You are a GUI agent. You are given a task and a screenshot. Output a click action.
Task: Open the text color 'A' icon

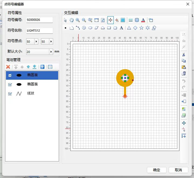[x=143, y=20]
